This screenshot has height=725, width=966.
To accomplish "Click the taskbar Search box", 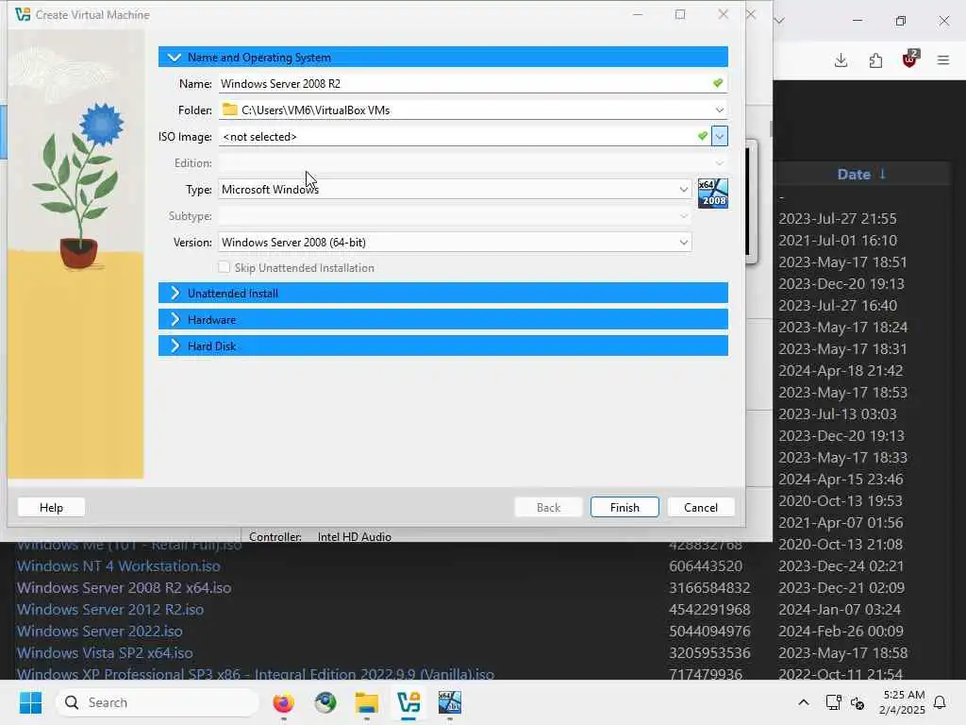I will click(x=158, y=702).
